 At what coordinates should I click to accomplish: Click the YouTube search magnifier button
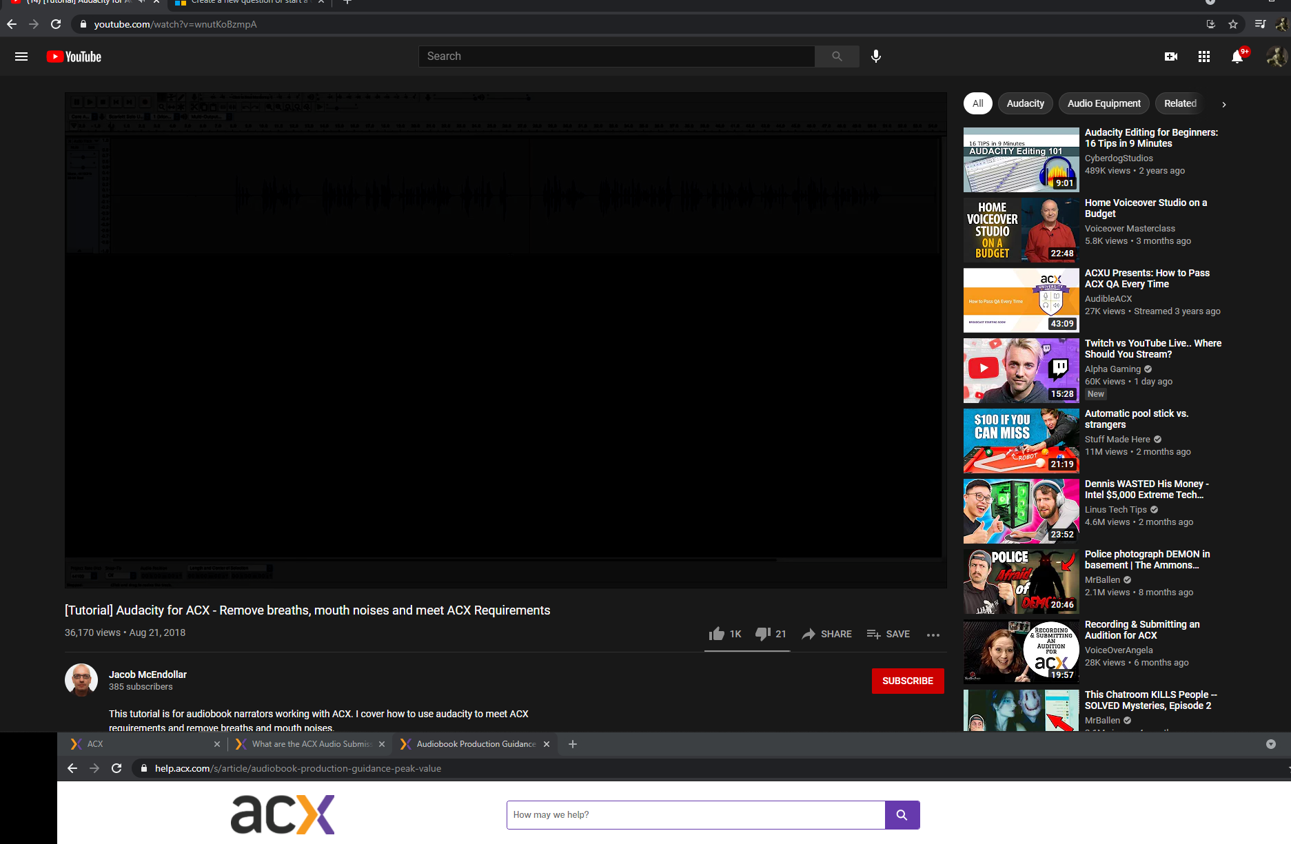point(837,56)
